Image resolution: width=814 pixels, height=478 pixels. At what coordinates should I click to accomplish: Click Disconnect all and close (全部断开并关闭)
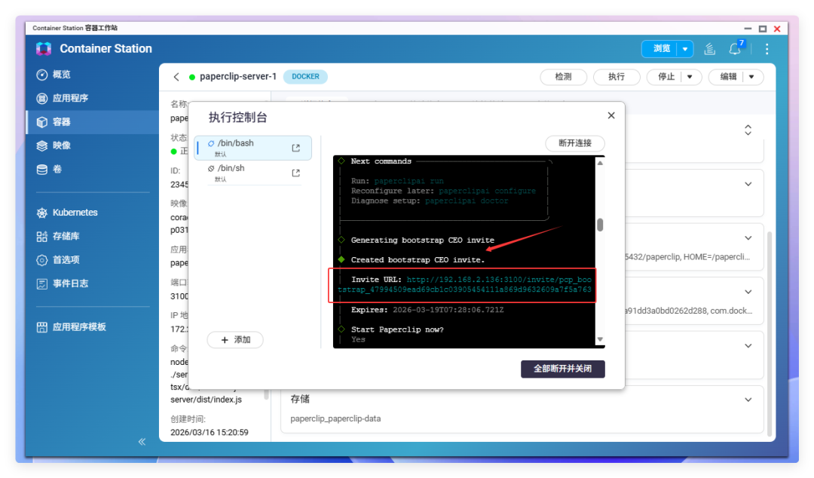pos(563,369)
